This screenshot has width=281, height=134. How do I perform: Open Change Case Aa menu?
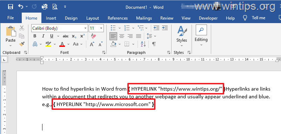point(78,44)
